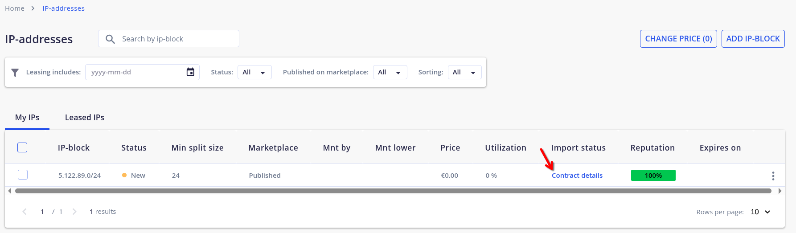The width and height of the screenshot is (796, 233).
Task: Click the search magnifier icon
Action: 110,39
